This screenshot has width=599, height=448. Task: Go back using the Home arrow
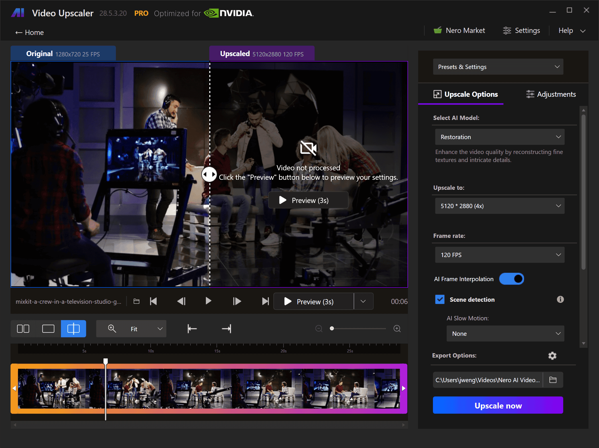click(x=29, y=32)
